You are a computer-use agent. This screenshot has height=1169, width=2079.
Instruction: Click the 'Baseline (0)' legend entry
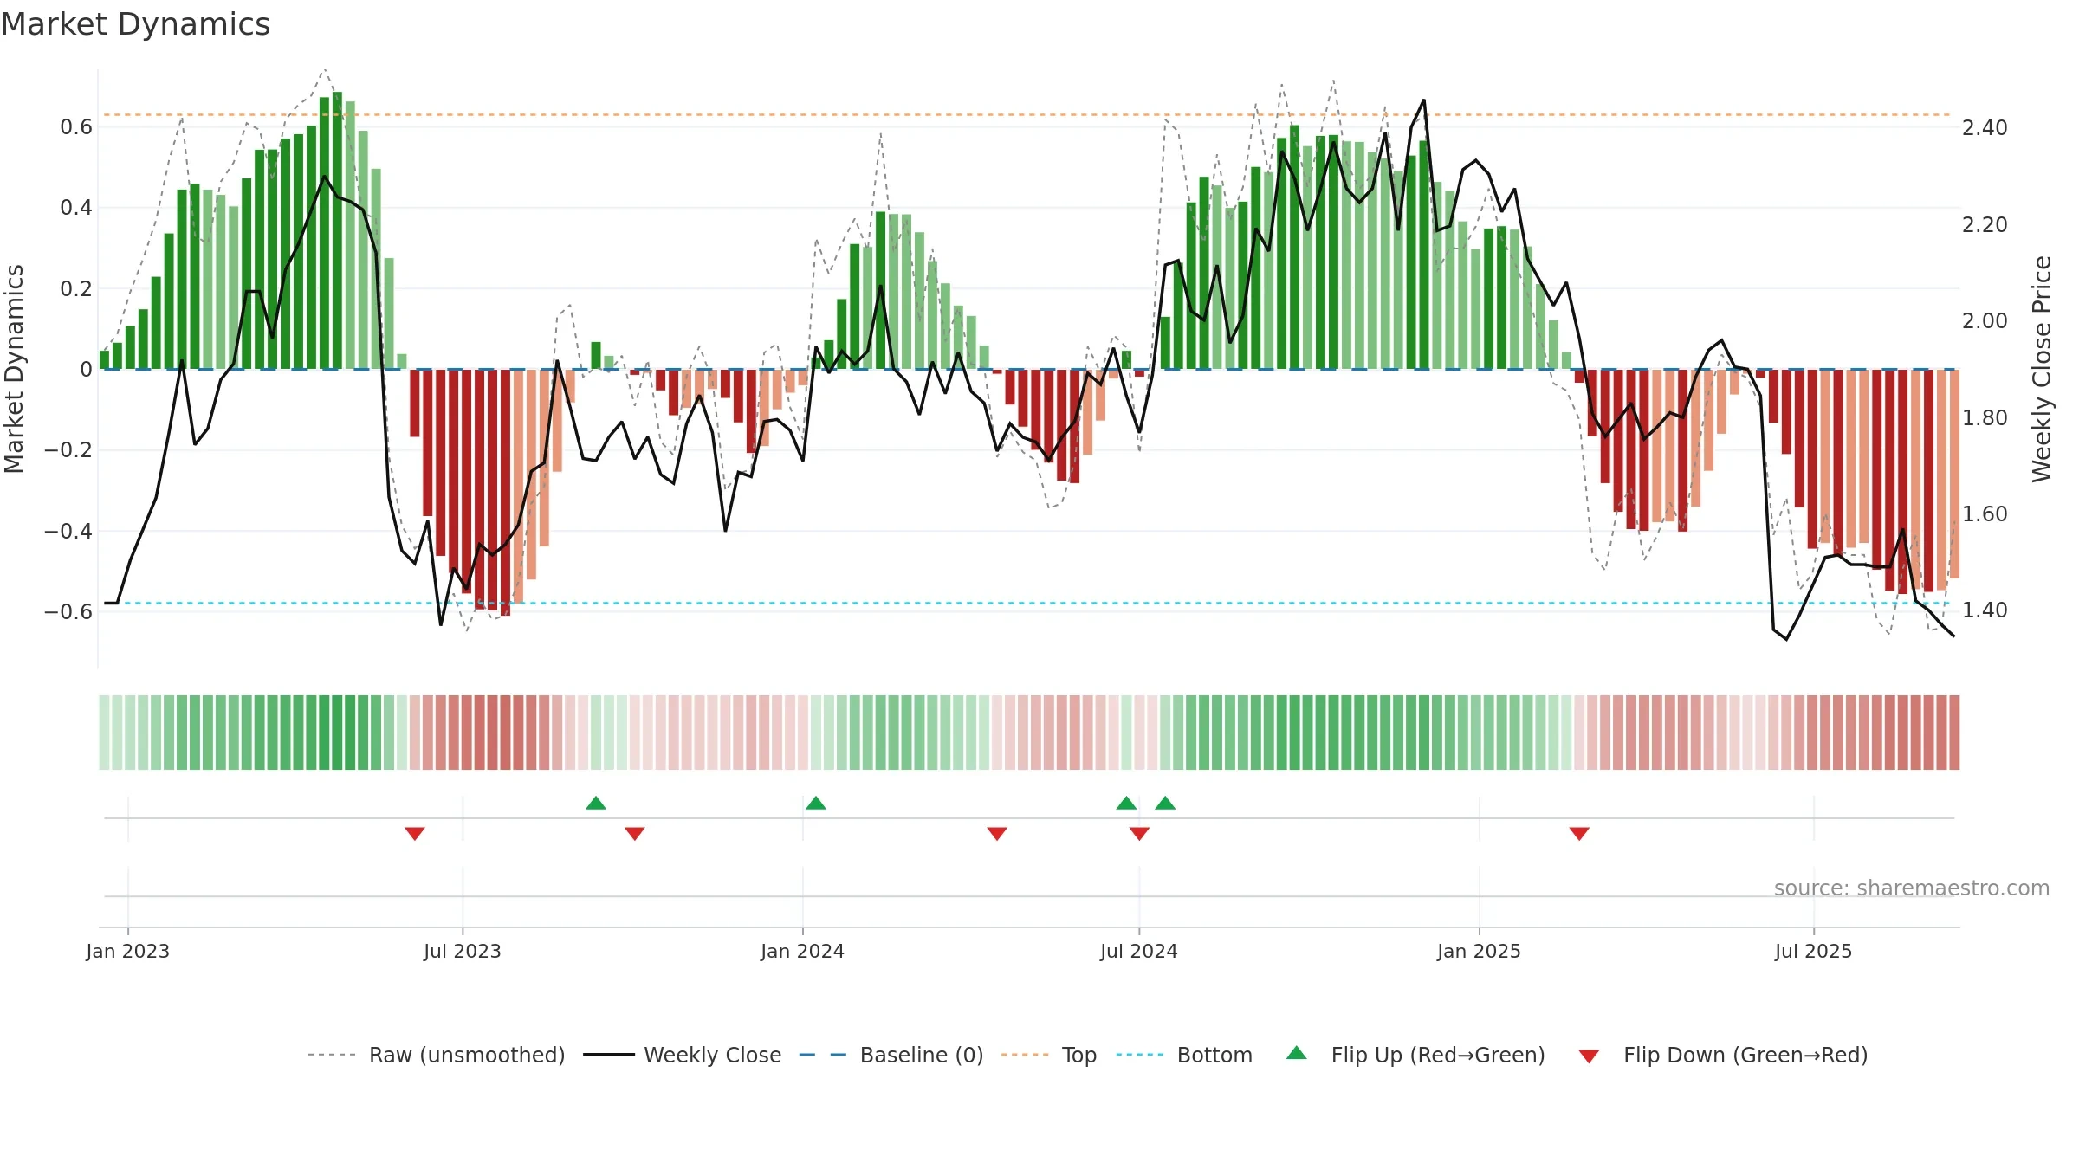[x=891, y=1055]
